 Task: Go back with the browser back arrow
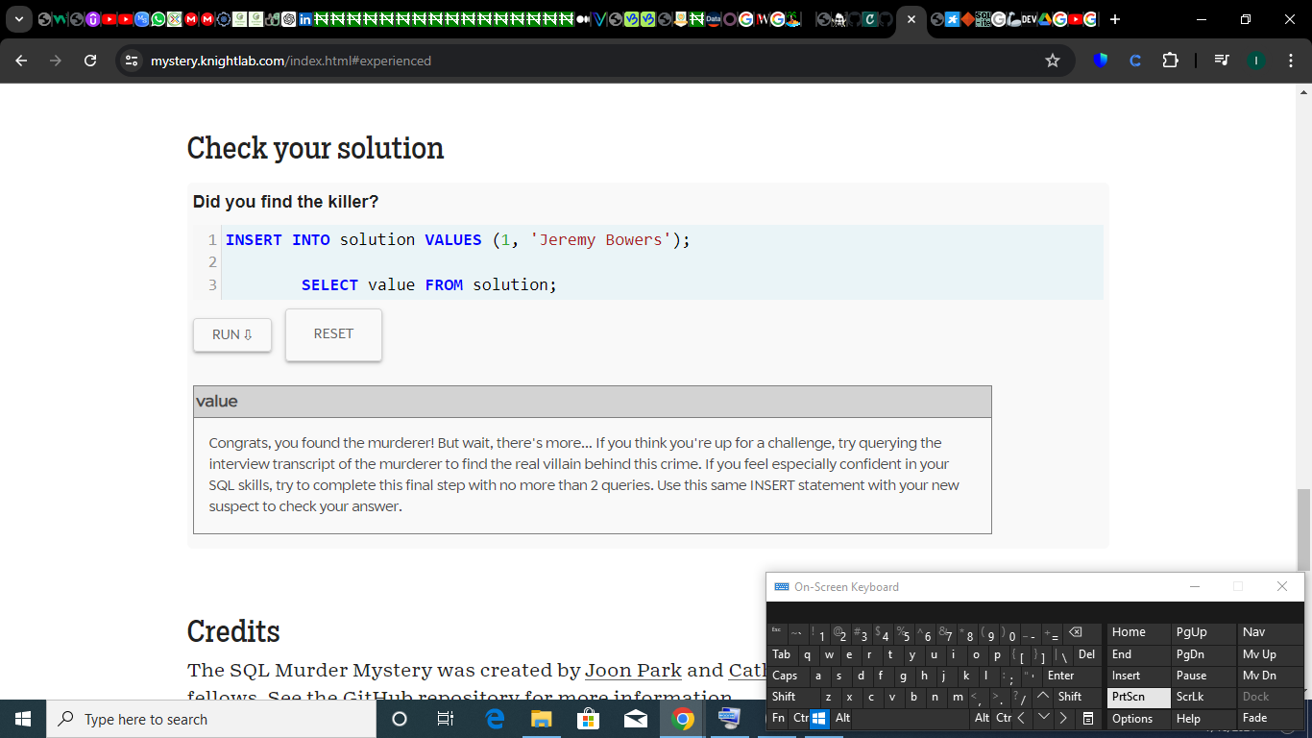click(21, 61)
